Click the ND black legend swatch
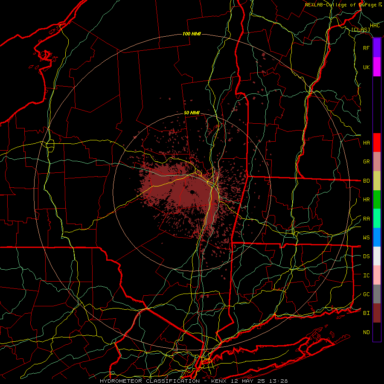This screenshot has width=384, height=384. coord(377,332)
